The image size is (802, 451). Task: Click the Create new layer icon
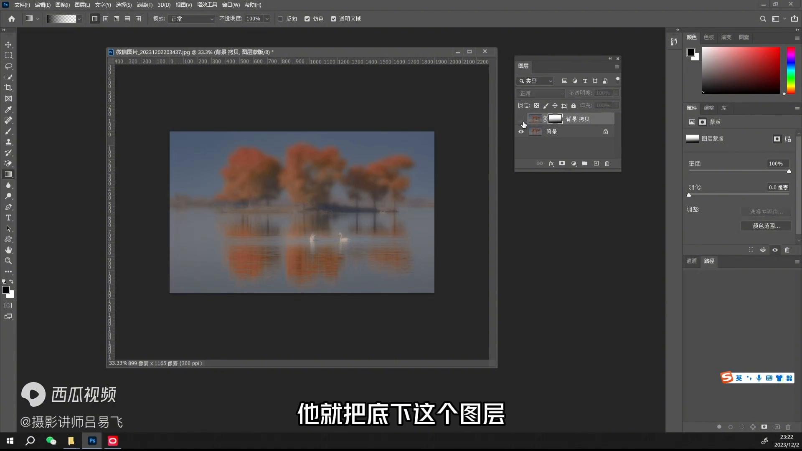tap(596, 163)
